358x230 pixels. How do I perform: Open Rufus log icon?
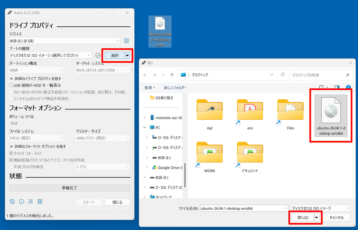pyautogui.click(x=40, y=201)
